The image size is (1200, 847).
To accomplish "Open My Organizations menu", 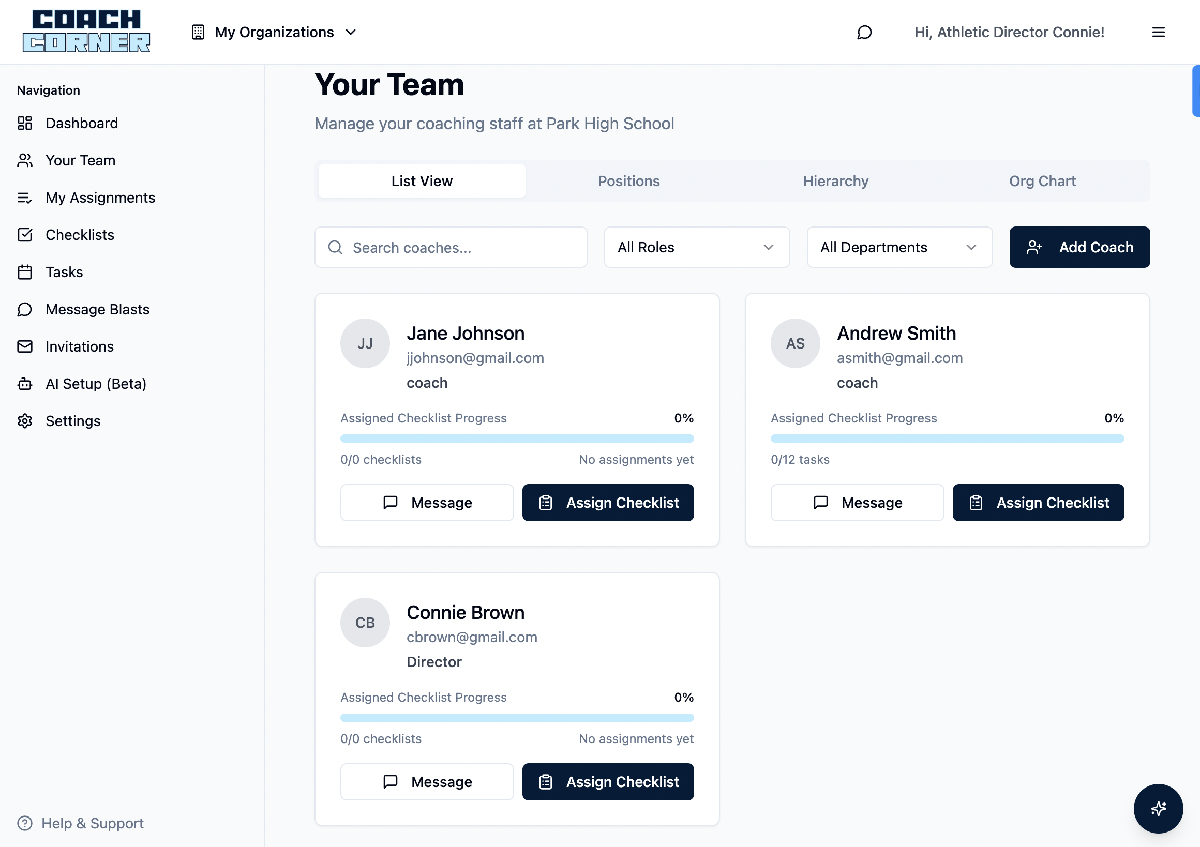I will (x=274, y=32).
